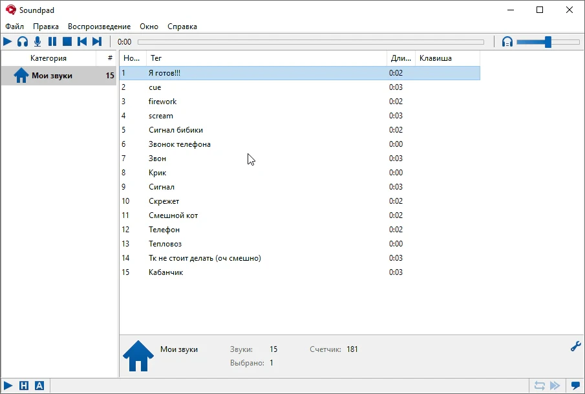Screen dimensions: 585x394
Task: Select the sound cue
Action: click(299, 87)
